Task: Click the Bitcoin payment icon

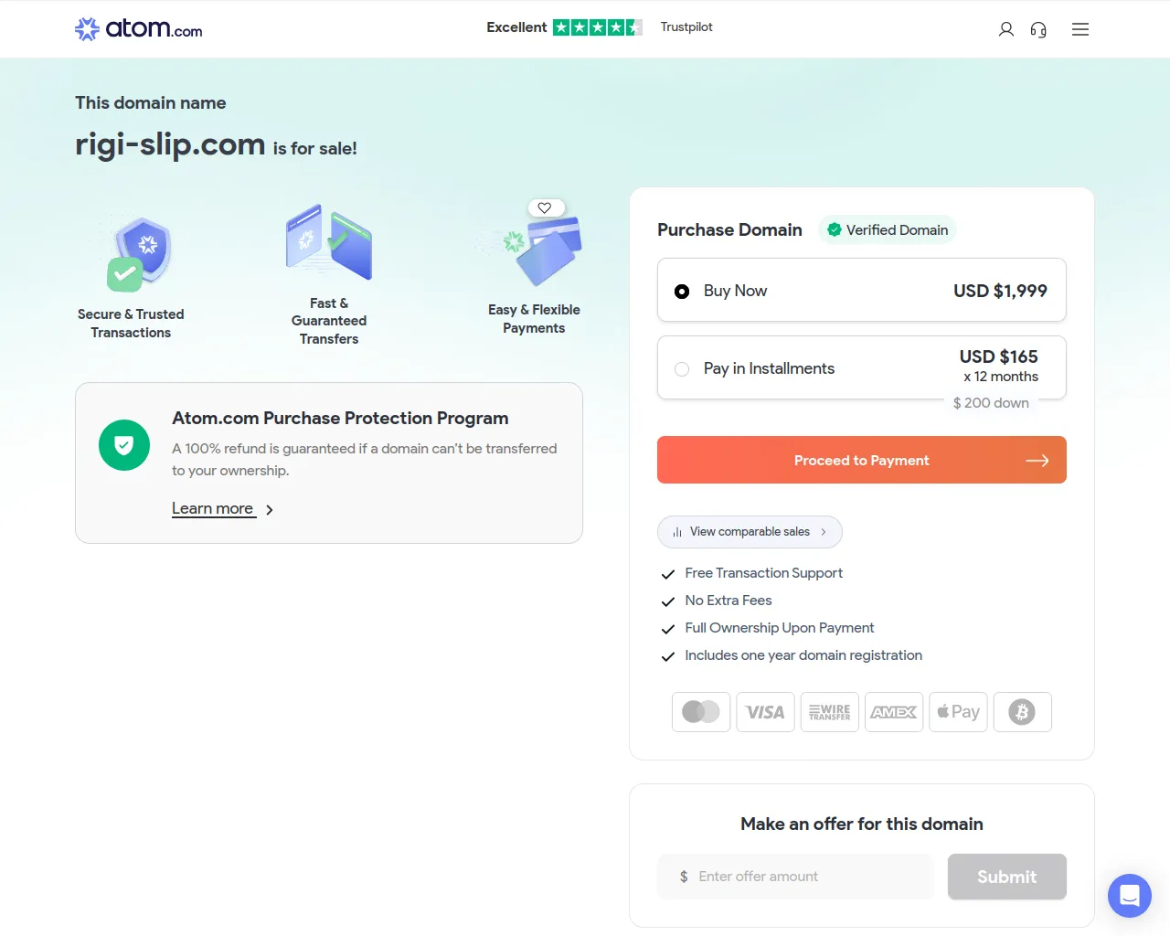Action: [1022, 712]
